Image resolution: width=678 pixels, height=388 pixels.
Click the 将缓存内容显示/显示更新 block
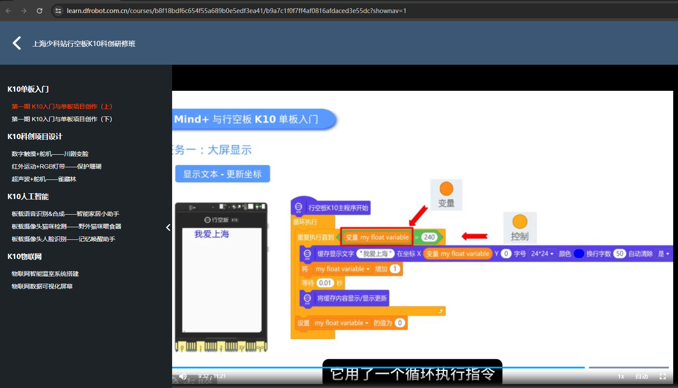tap(345, 298)
